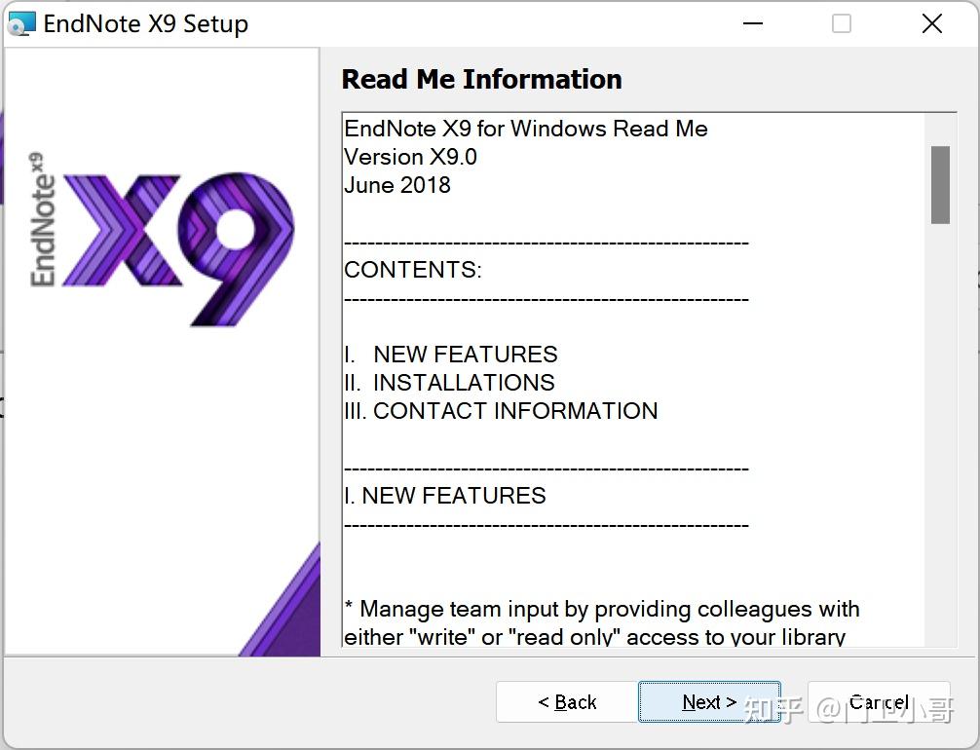Click the minimize icon on the title bar

click(752, 22)
